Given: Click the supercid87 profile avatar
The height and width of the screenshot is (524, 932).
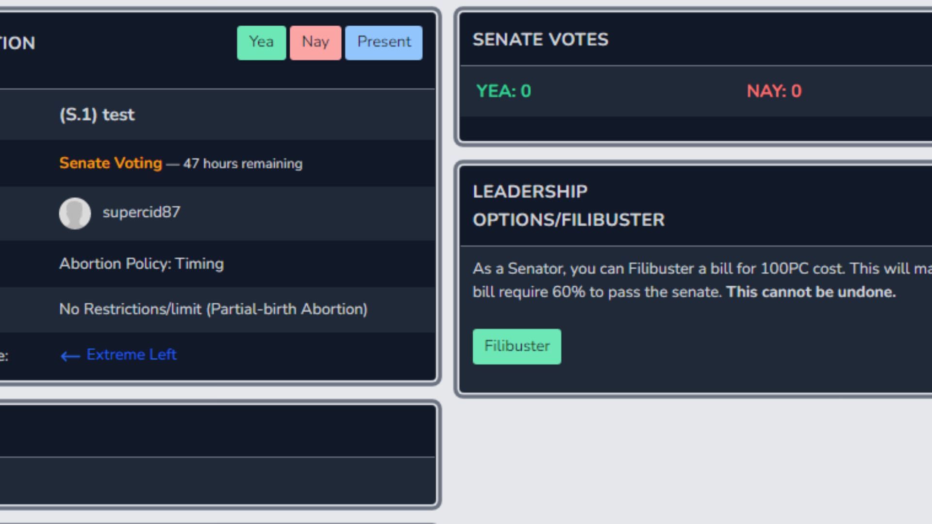Looking at the screenshot, I should click(75, 213).
